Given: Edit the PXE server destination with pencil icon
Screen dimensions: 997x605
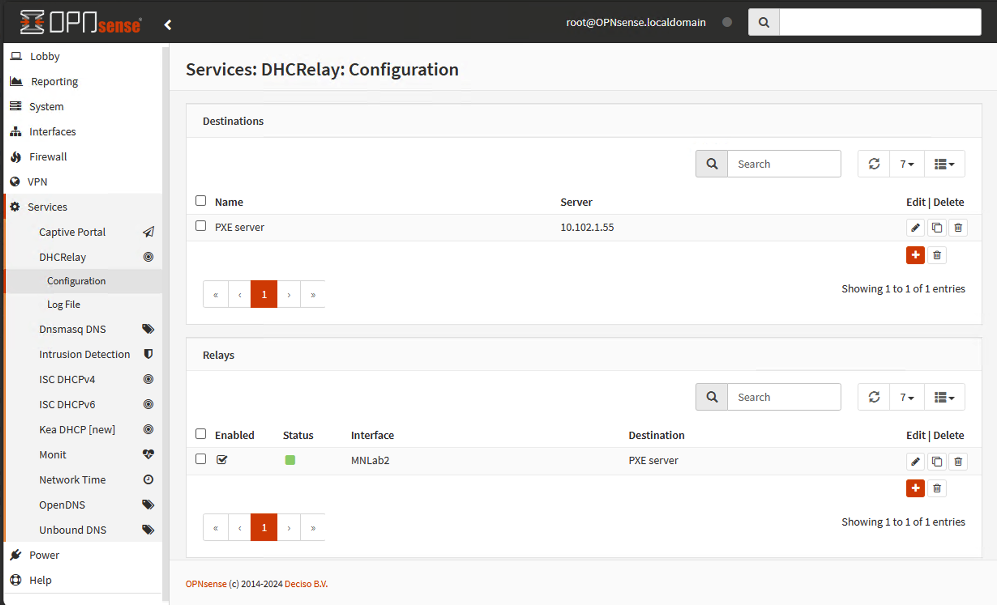Looking at the screenshot, I should [x=915, y=228].
